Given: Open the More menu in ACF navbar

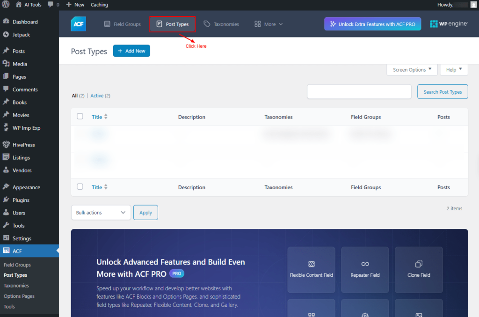Looking at the screenshot, I should pos(269,24).
